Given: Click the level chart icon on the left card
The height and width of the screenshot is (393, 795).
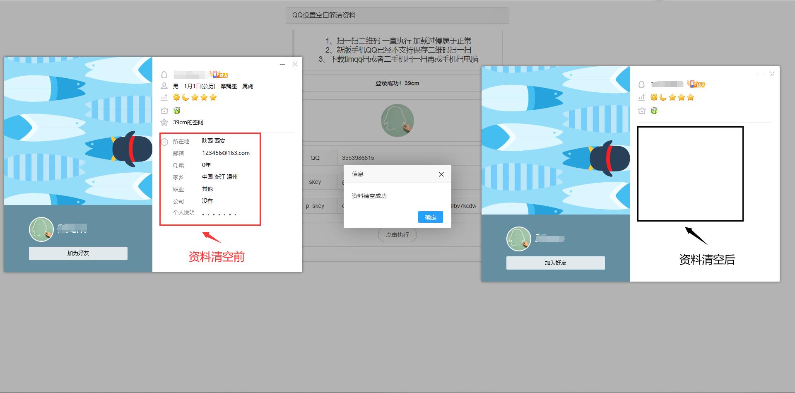Looking at the screenshot, I should (x=164, y=97).
